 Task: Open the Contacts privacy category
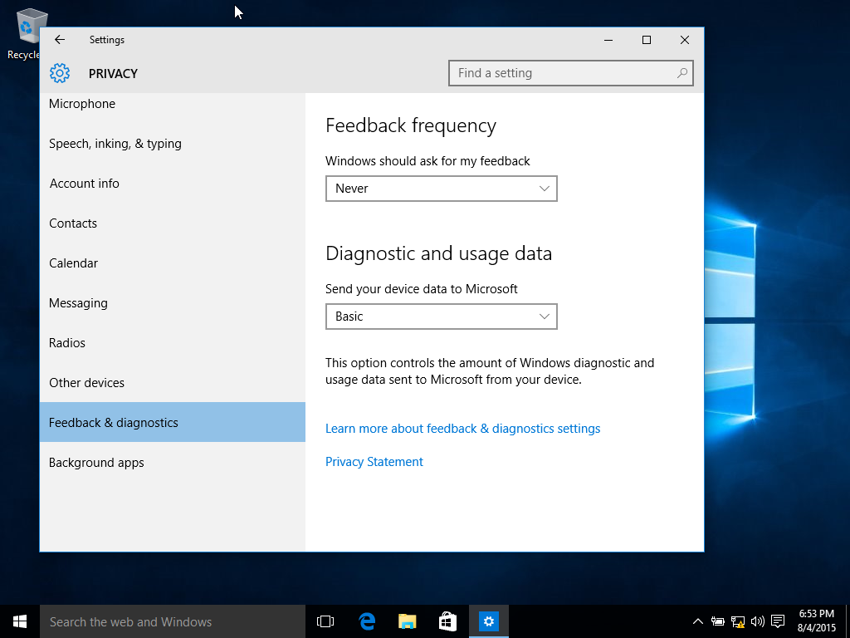[x=173, y=223]
